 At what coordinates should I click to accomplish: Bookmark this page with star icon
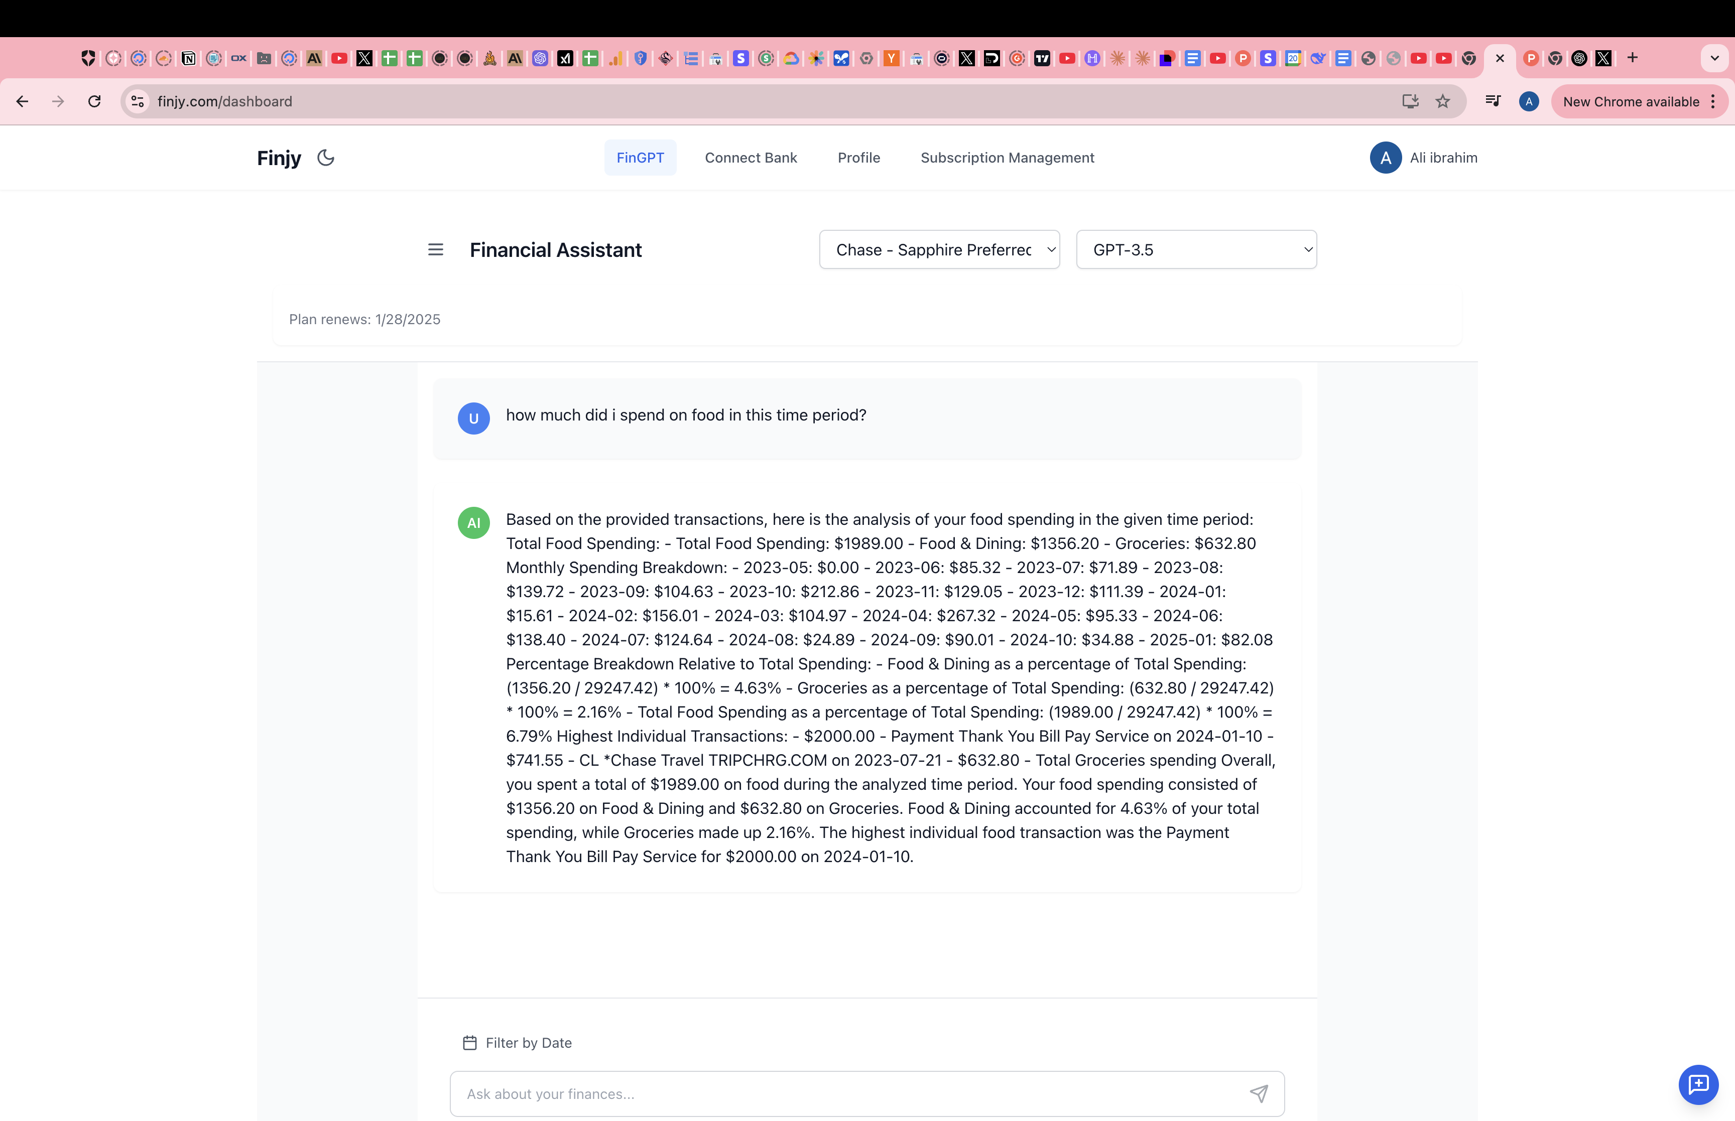point(1442,101)
